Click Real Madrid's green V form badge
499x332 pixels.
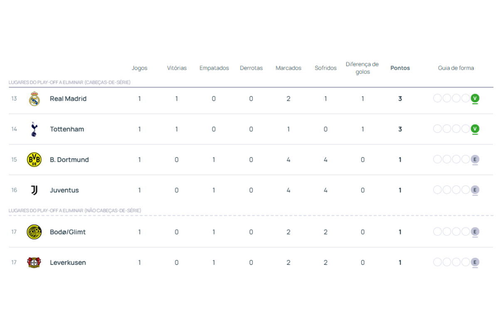point(475,98)
